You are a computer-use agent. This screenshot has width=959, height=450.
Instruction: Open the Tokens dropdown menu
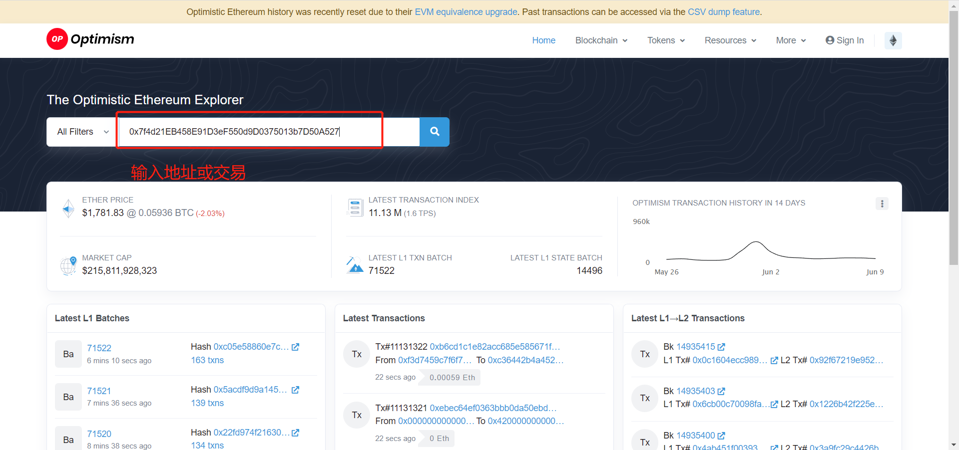666,40
